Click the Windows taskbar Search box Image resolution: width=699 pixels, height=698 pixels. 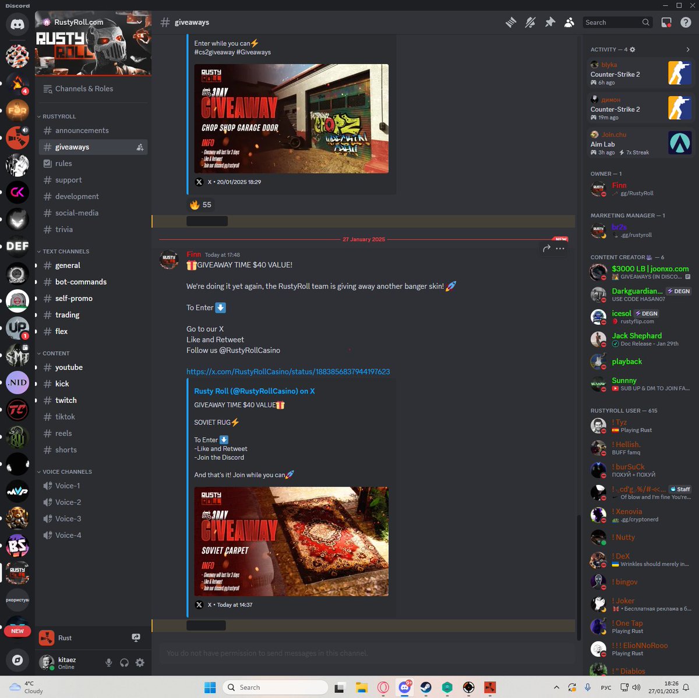click(276, 688)
